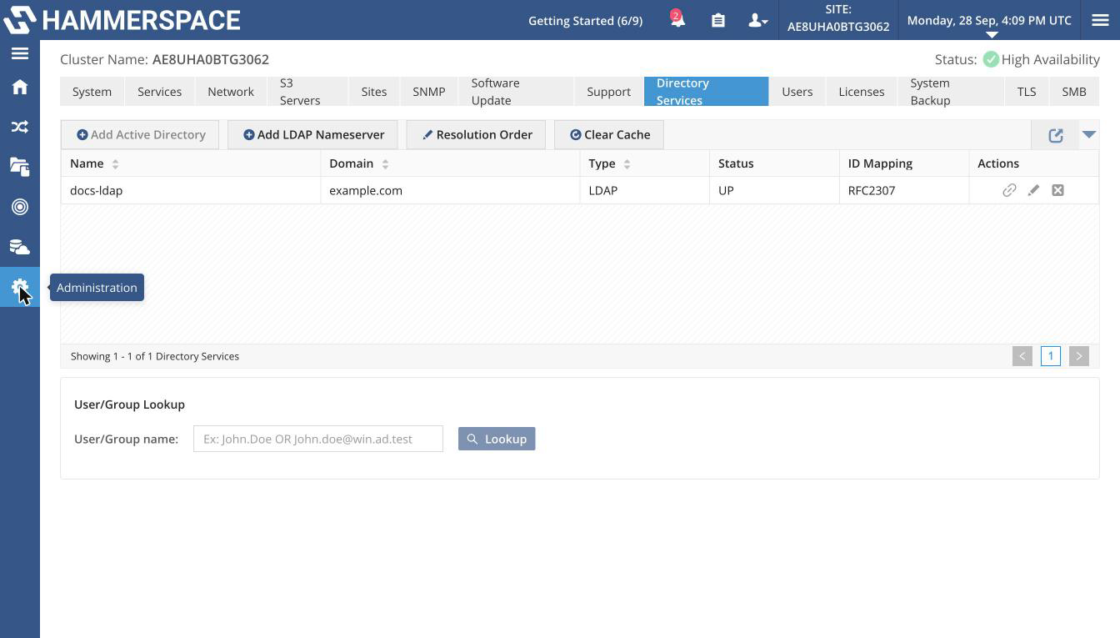This screenshot has width=1120, height=638.
Task: Click the Lookup button
Action: point(497,439)
